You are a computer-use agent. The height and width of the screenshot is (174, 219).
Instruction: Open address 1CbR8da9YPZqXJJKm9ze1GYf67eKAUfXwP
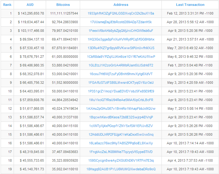pyautogui.click(x=121, y=57)
